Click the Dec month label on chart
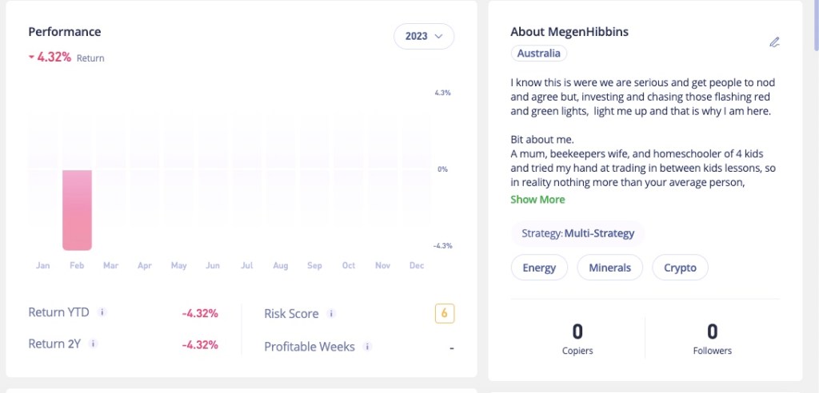This screenshot has height=393, width=819. pos(416,265)
